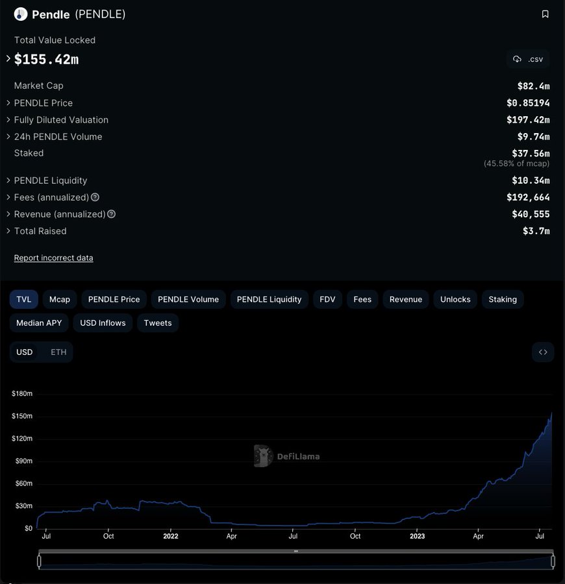Click the Total Value Locked heading
This screenshot has height=584, width=565.
[x=55, y=40]
